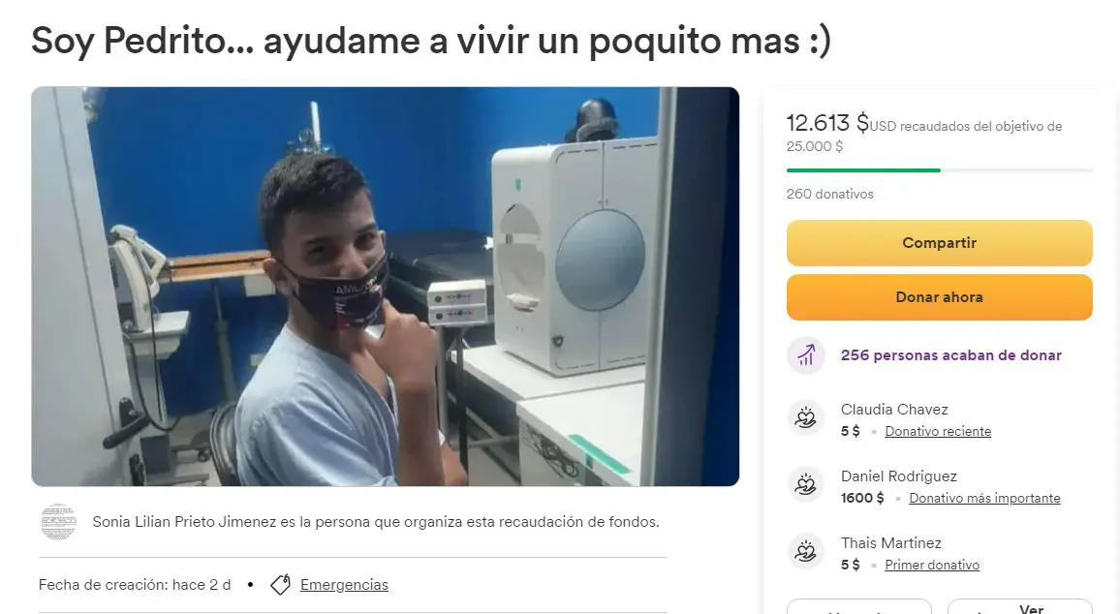Click the 260 donativos count
This screenshot has height=614, width=1120.
pos(830,195)
